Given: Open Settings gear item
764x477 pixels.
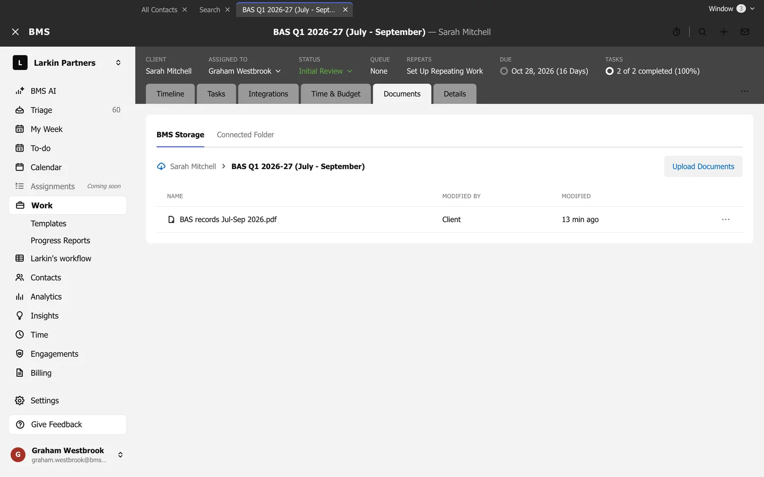Looking at the screenshot, I should (x=68, y=401).
